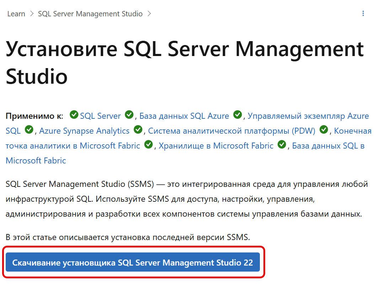
Task: Open the Система аналитической платформы (PDW) link
Action: tap(231, 131)
